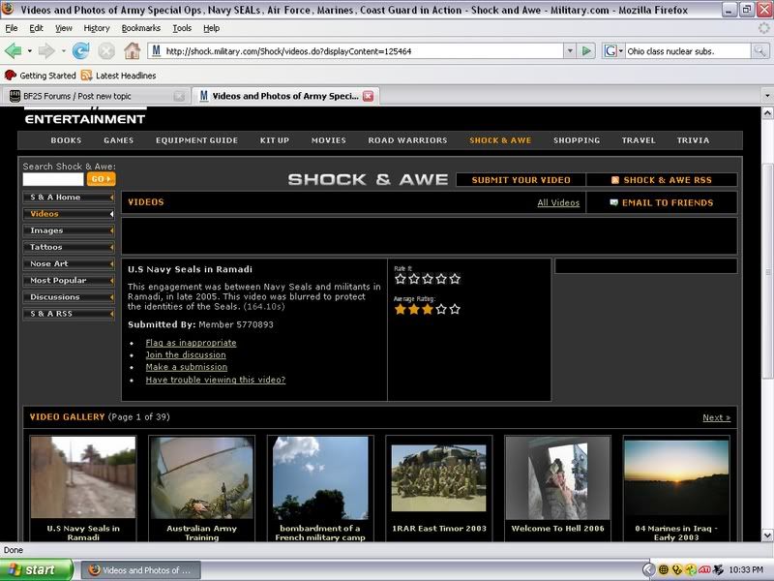
Task: Open the Edit menu
Action: 36,28
